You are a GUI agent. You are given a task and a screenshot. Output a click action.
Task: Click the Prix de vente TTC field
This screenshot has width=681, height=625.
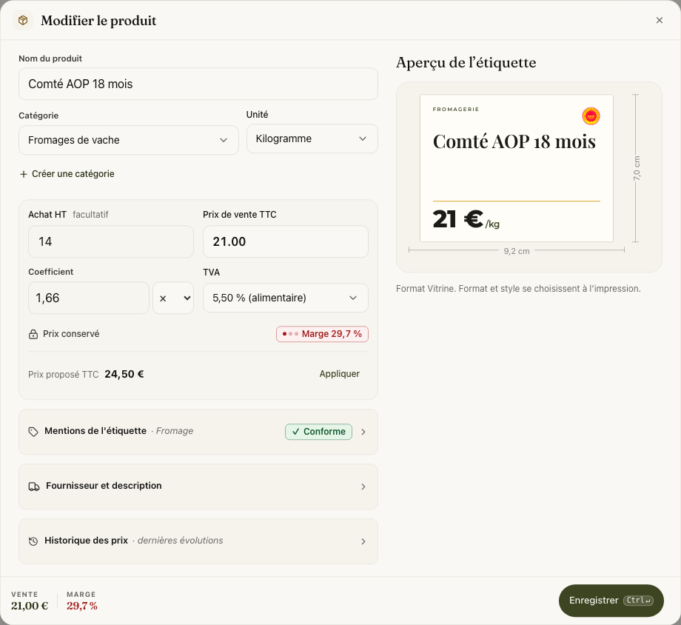[285, 241]
